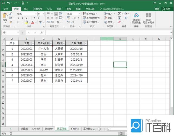Activate the Format Painter brush

point(11,22)
